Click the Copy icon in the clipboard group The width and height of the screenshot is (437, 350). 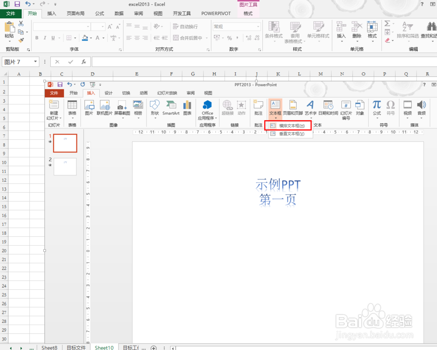[21, 32]
